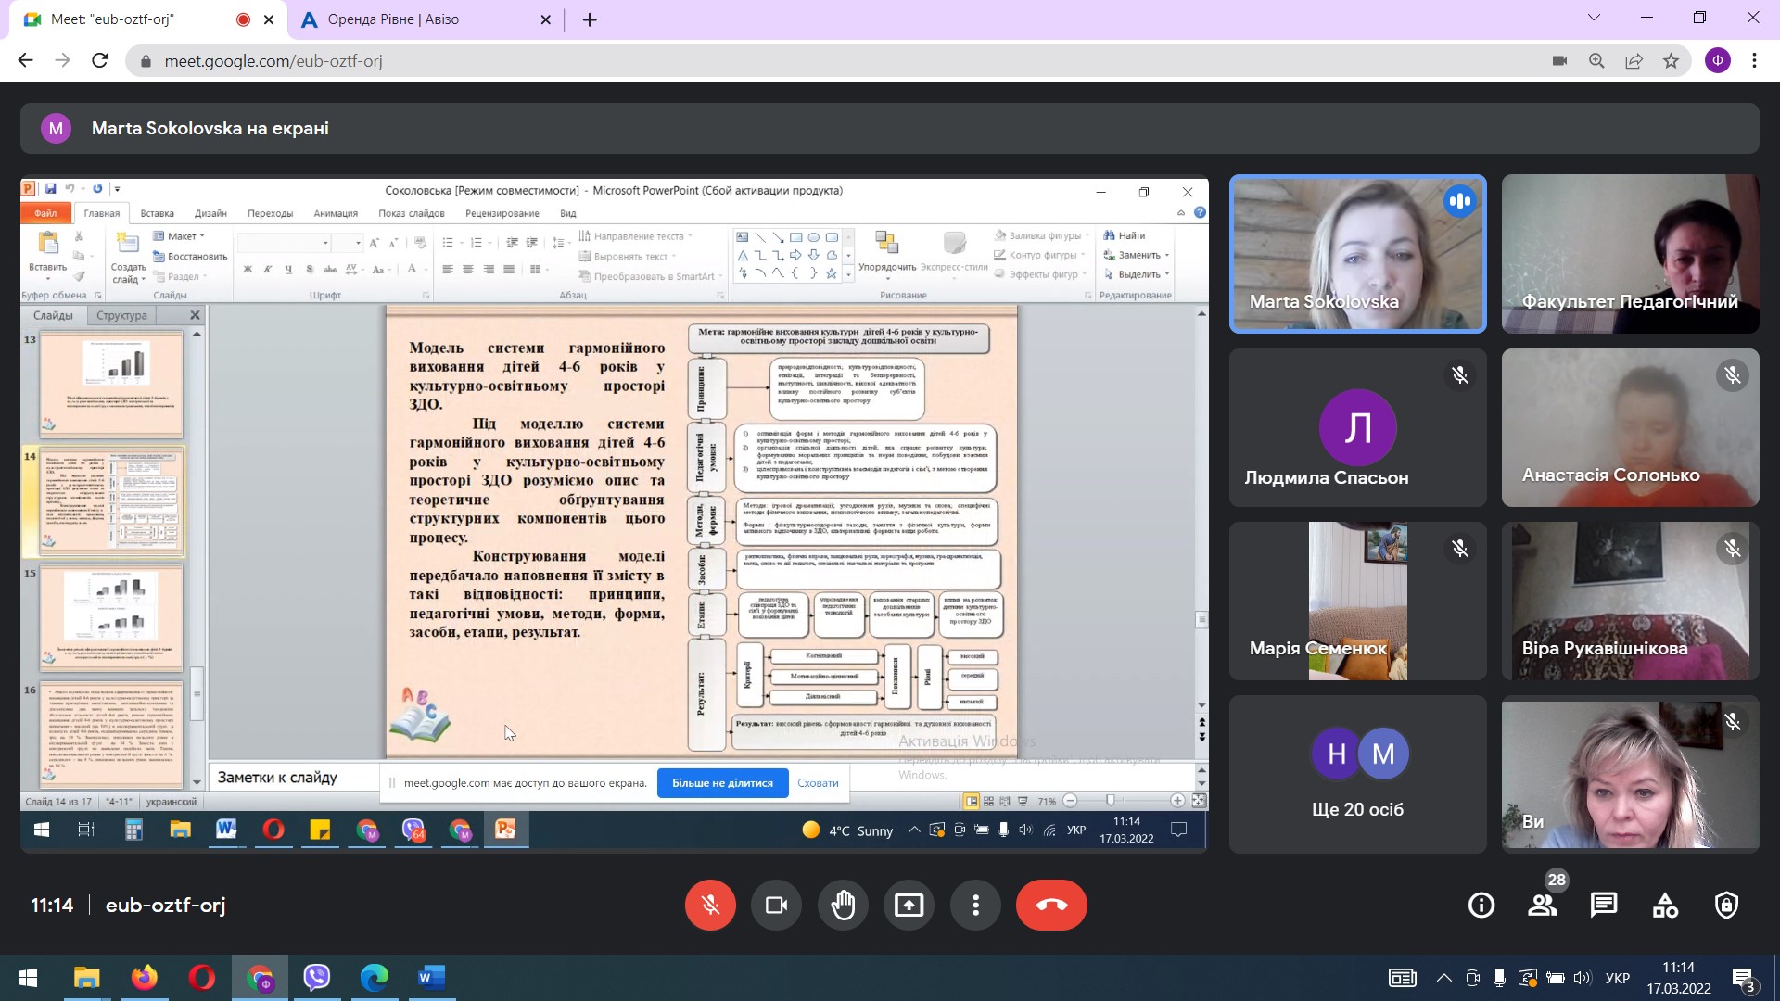1780x1001 pixels.
Task: Select slide 15 thumbnail in shared PowerPoint
Action: [x=111, y=617]
